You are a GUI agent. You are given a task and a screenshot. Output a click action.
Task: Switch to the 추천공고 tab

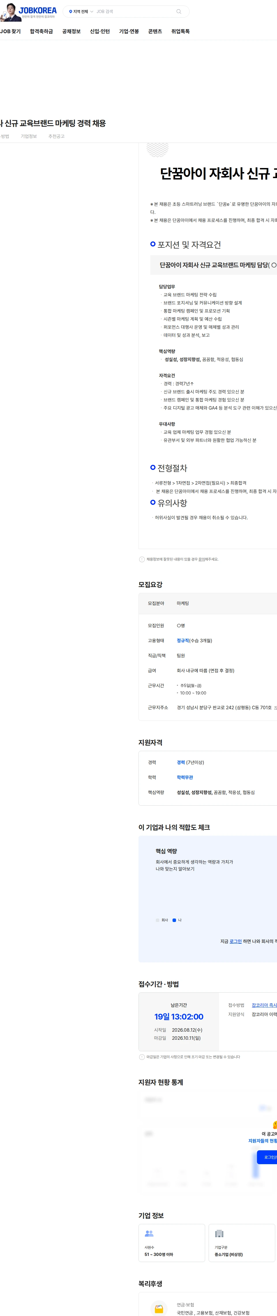[56, 137]
